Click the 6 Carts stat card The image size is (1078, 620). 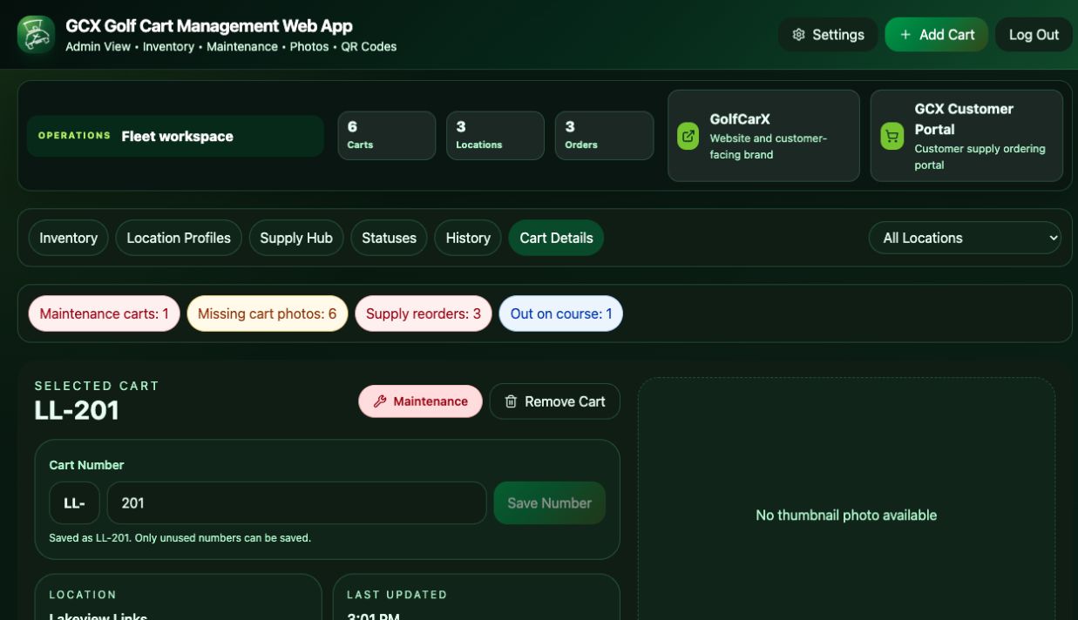pyautogui.click(x=386, y=136)
